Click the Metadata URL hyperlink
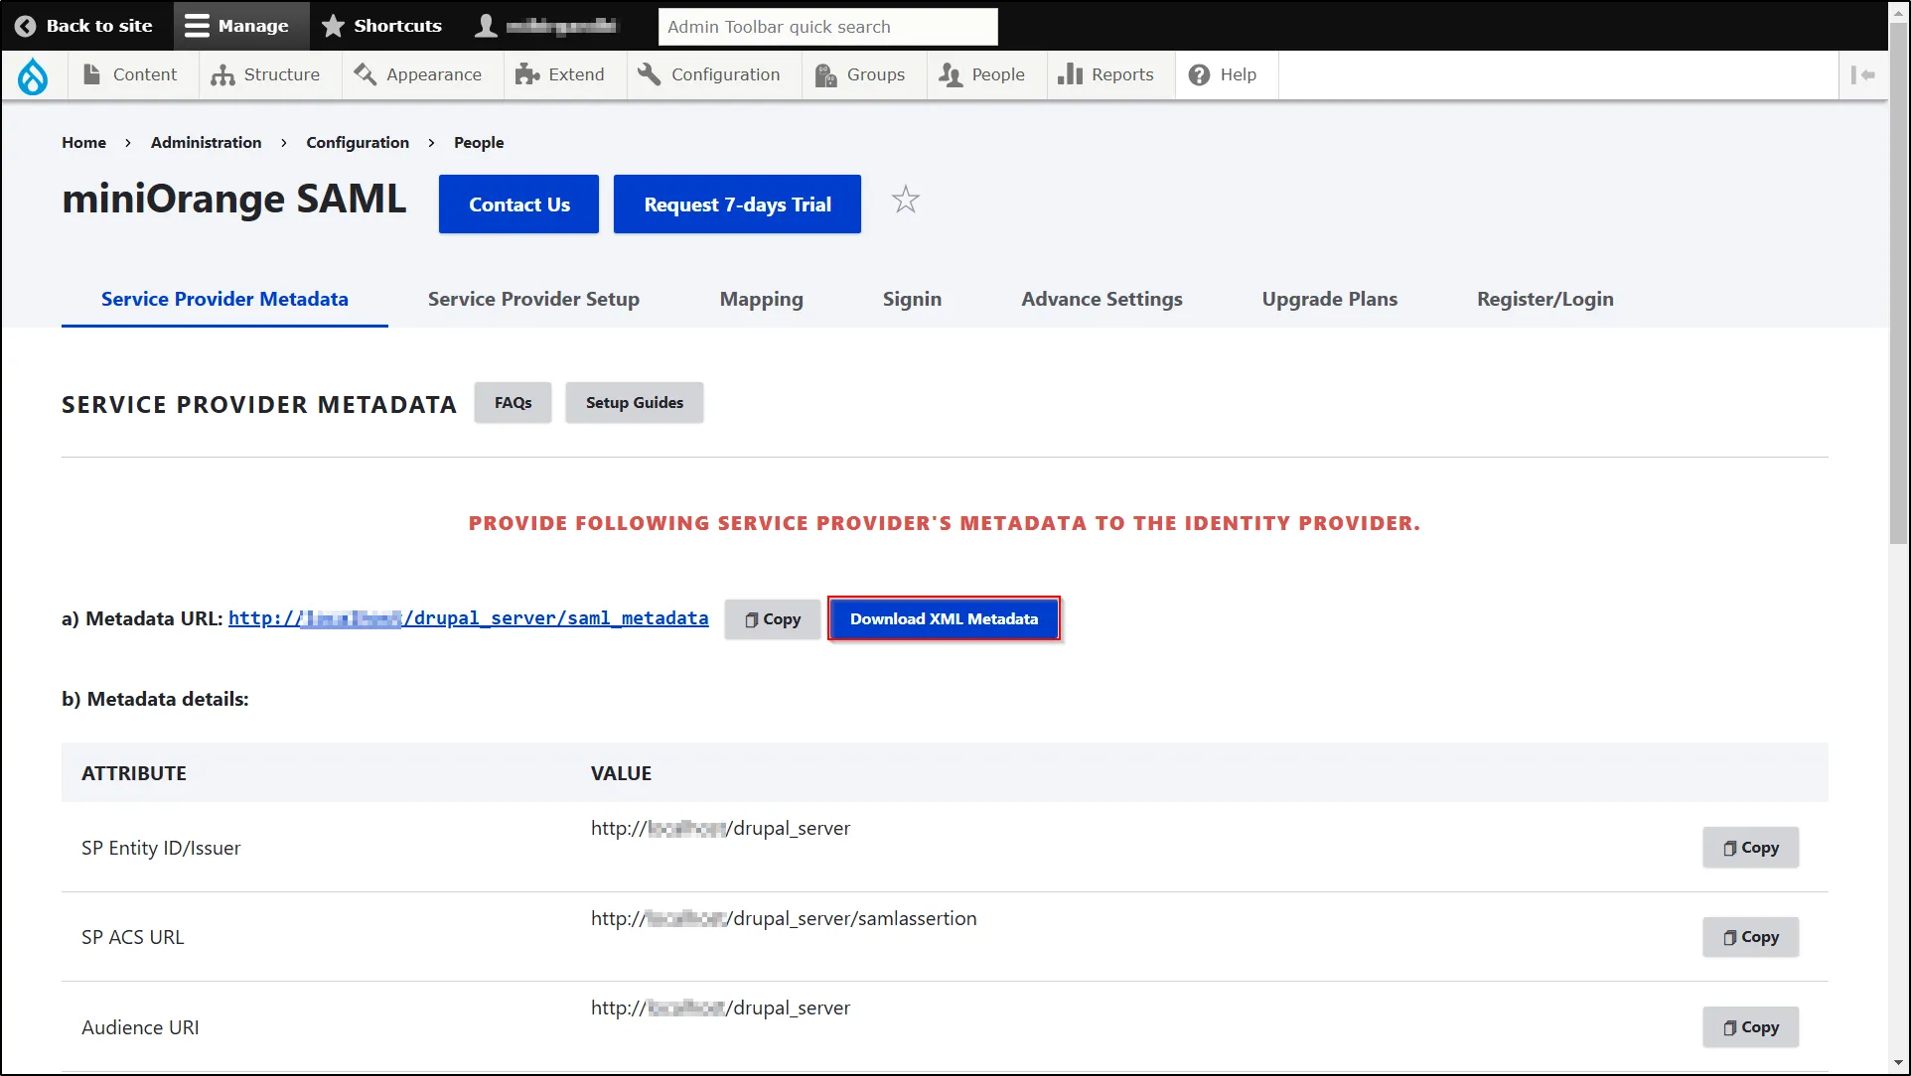Viewport: 1911px width, 1076px height. [x=467, y=618]
